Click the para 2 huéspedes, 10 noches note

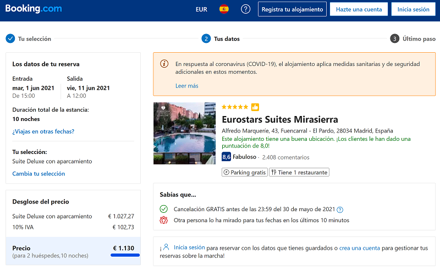(50, 256)
